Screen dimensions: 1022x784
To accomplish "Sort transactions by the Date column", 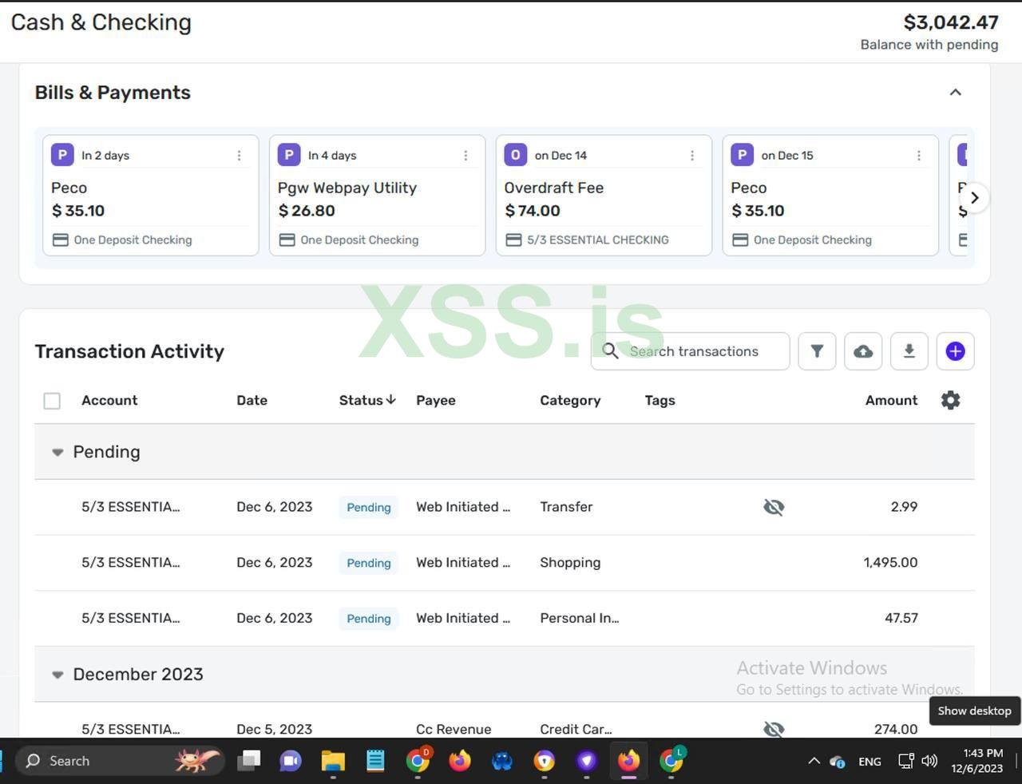I will [252, 400].
